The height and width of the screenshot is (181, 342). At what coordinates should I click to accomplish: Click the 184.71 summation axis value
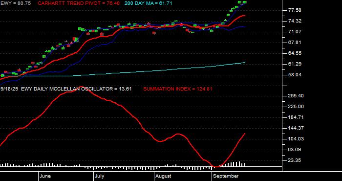[296, 117]
